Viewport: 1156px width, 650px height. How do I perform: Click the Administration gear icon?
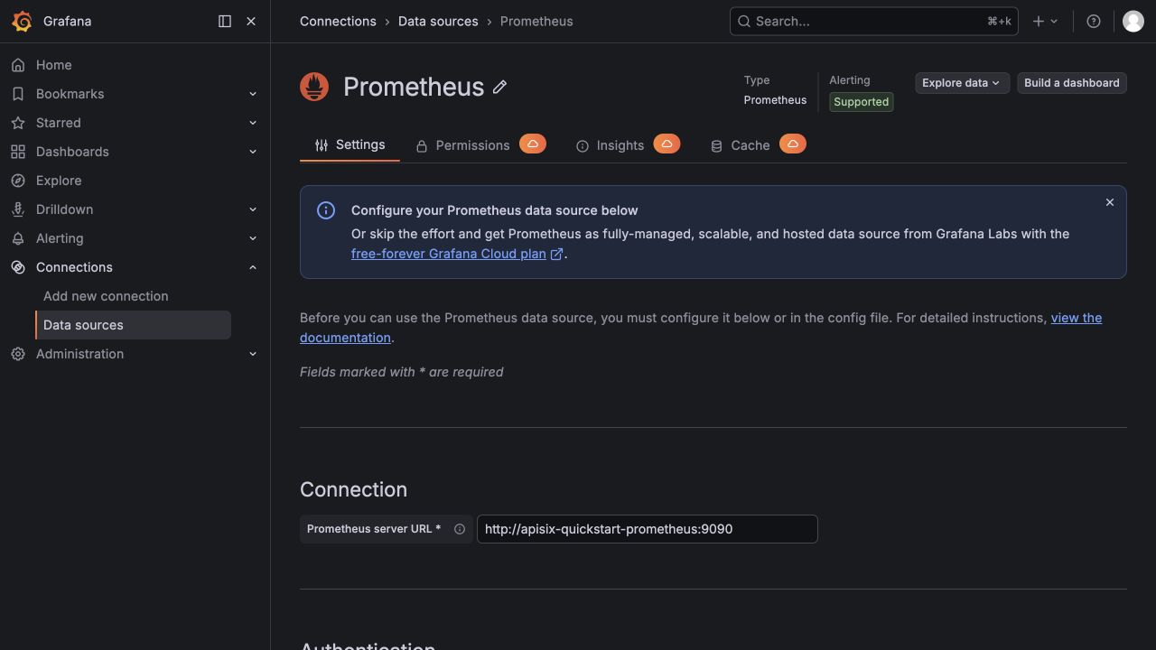click(x=18, y=354)
